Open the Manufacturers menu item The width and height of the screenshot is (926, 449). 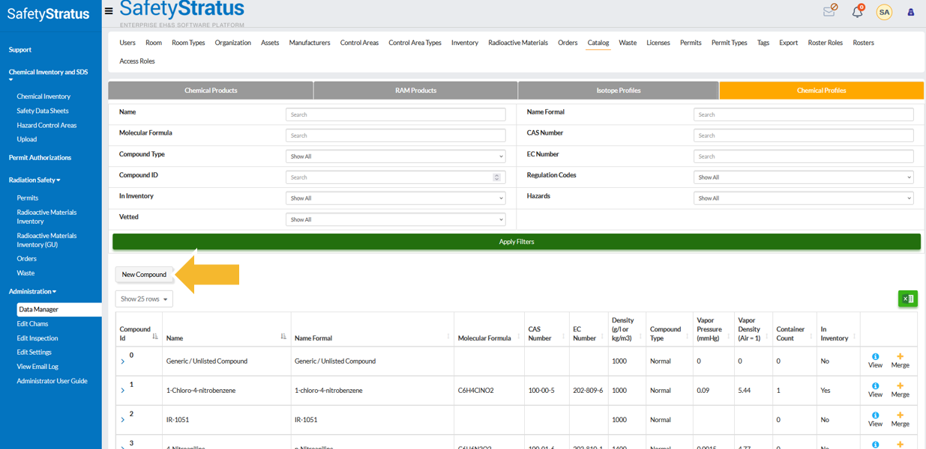pos(310,43)
